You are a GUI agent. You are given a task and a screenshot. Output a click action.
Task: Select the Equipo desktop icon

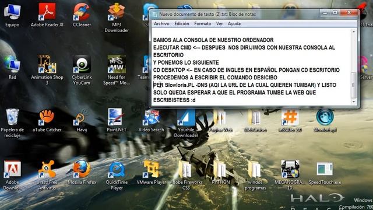point(12,15)
